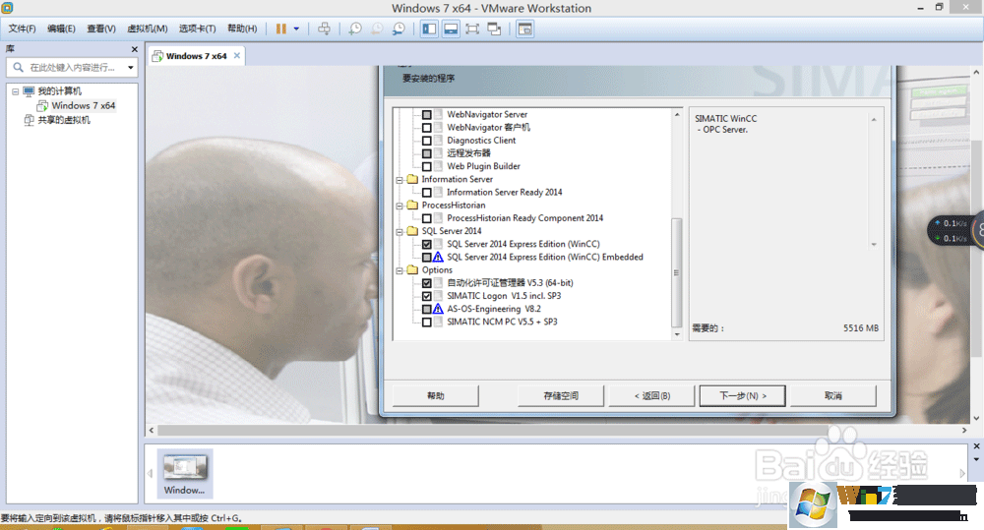
Task: Toggle Information Server Ready 2014 checkbox
Action: pos(427,193)
